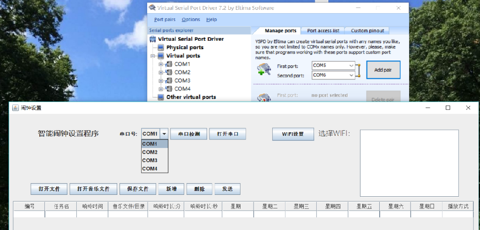
Task: Click the 新增 button
Action: coord(172,189)
